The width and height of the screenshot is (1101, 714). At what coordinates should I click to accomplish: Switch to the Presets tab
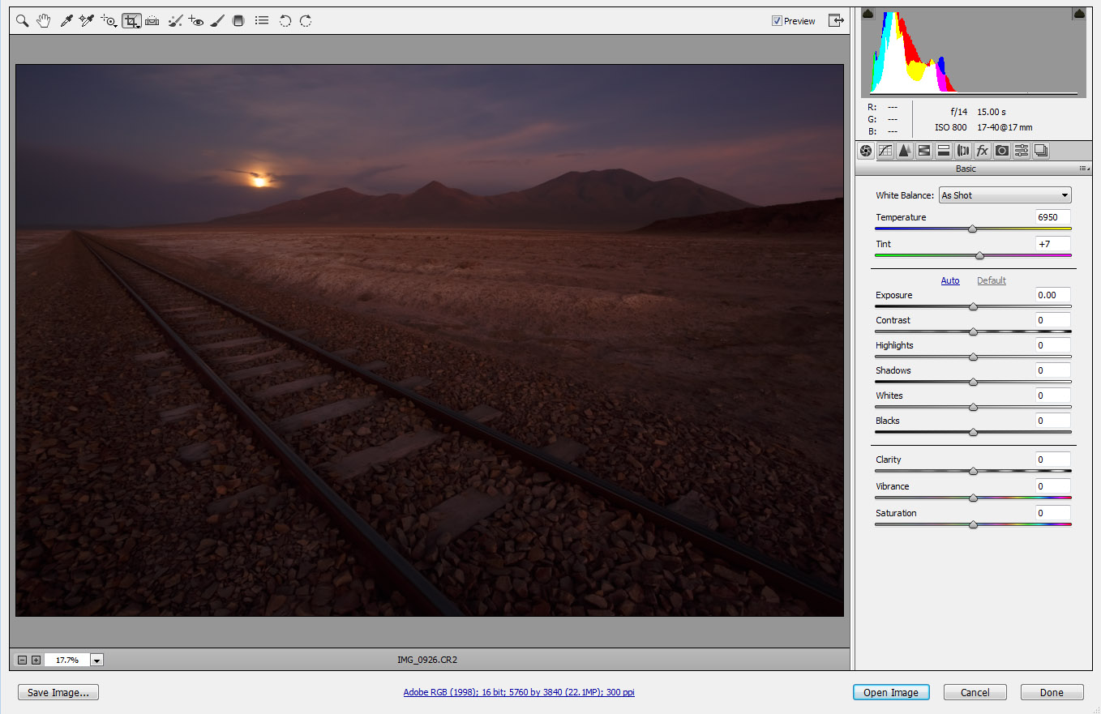coord(1022,151)
